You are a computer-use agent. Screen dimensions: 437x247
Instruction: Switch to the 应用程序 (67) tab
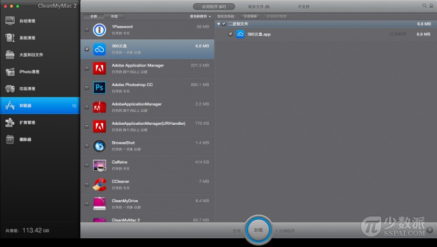click(214, 7)
